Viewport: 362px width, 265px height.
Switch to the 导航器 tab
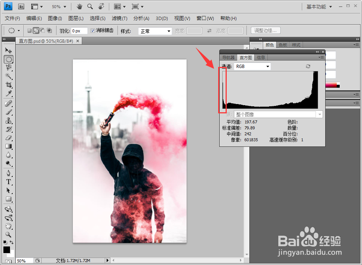tap(228, 58)
